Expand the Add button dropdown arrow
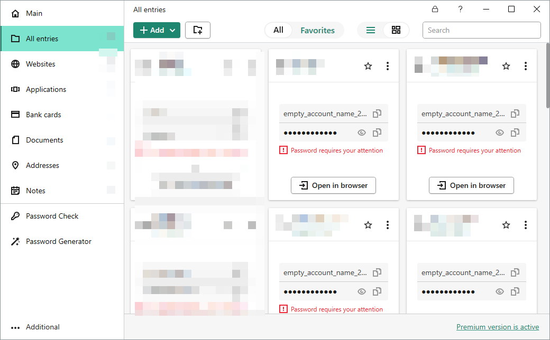 [172, 31]
